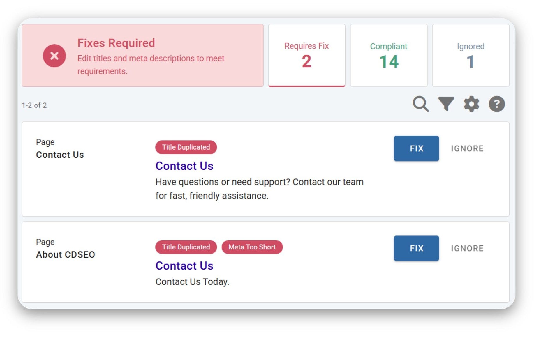Open the Contact Us title link in first row
Screen dimensions: 534x340
pyautogui.click(x=184, y=166)
